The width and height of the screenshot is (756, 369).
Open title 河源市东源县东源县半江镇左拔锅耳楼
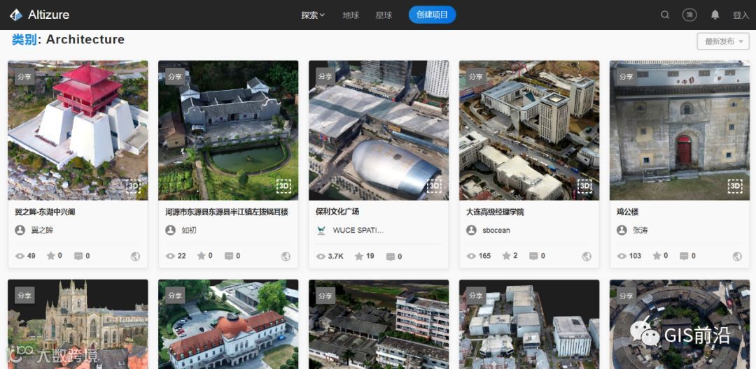pos(227,212)
